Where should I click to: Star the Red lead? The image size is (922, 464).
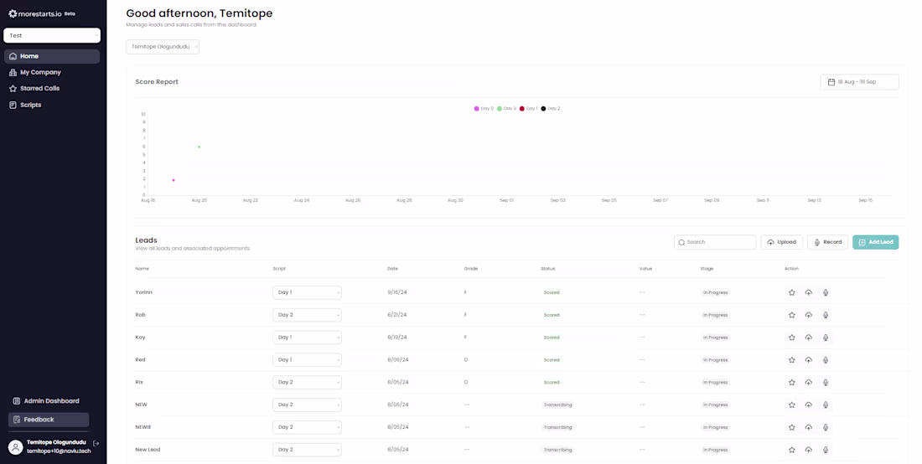click(x=791, y=360)
